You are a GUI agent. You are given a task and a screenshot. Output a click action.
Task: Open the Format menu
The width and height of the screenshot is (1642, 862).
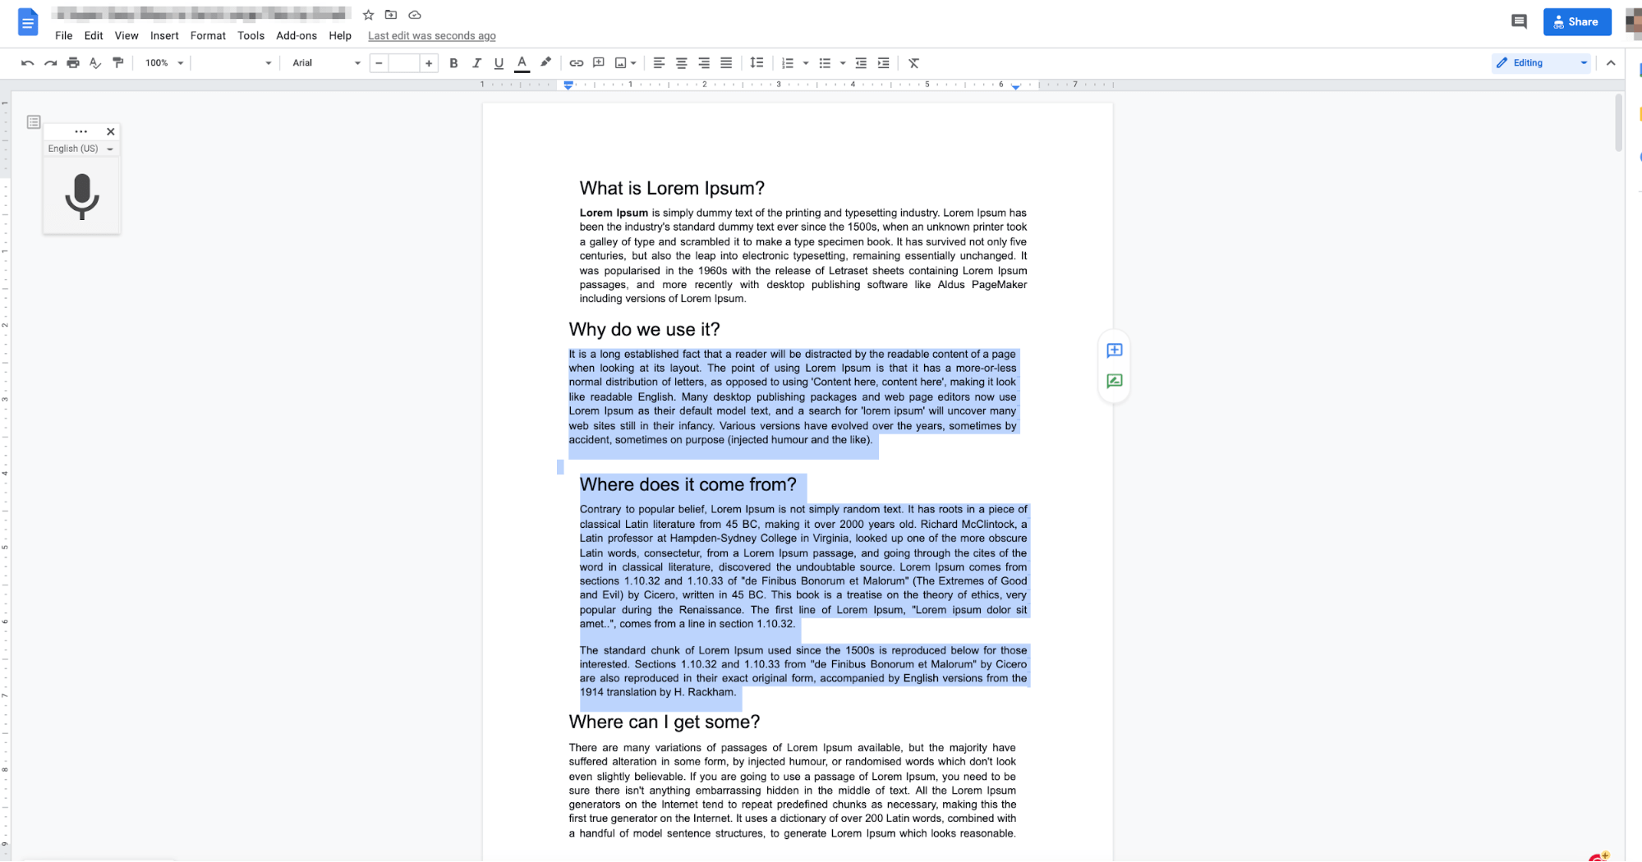coord(207,35)
